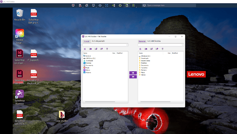Open the file transfer icon in Splashtop toolbar
237x134 pixels.
pyautogui.click(x=127, y=5)
